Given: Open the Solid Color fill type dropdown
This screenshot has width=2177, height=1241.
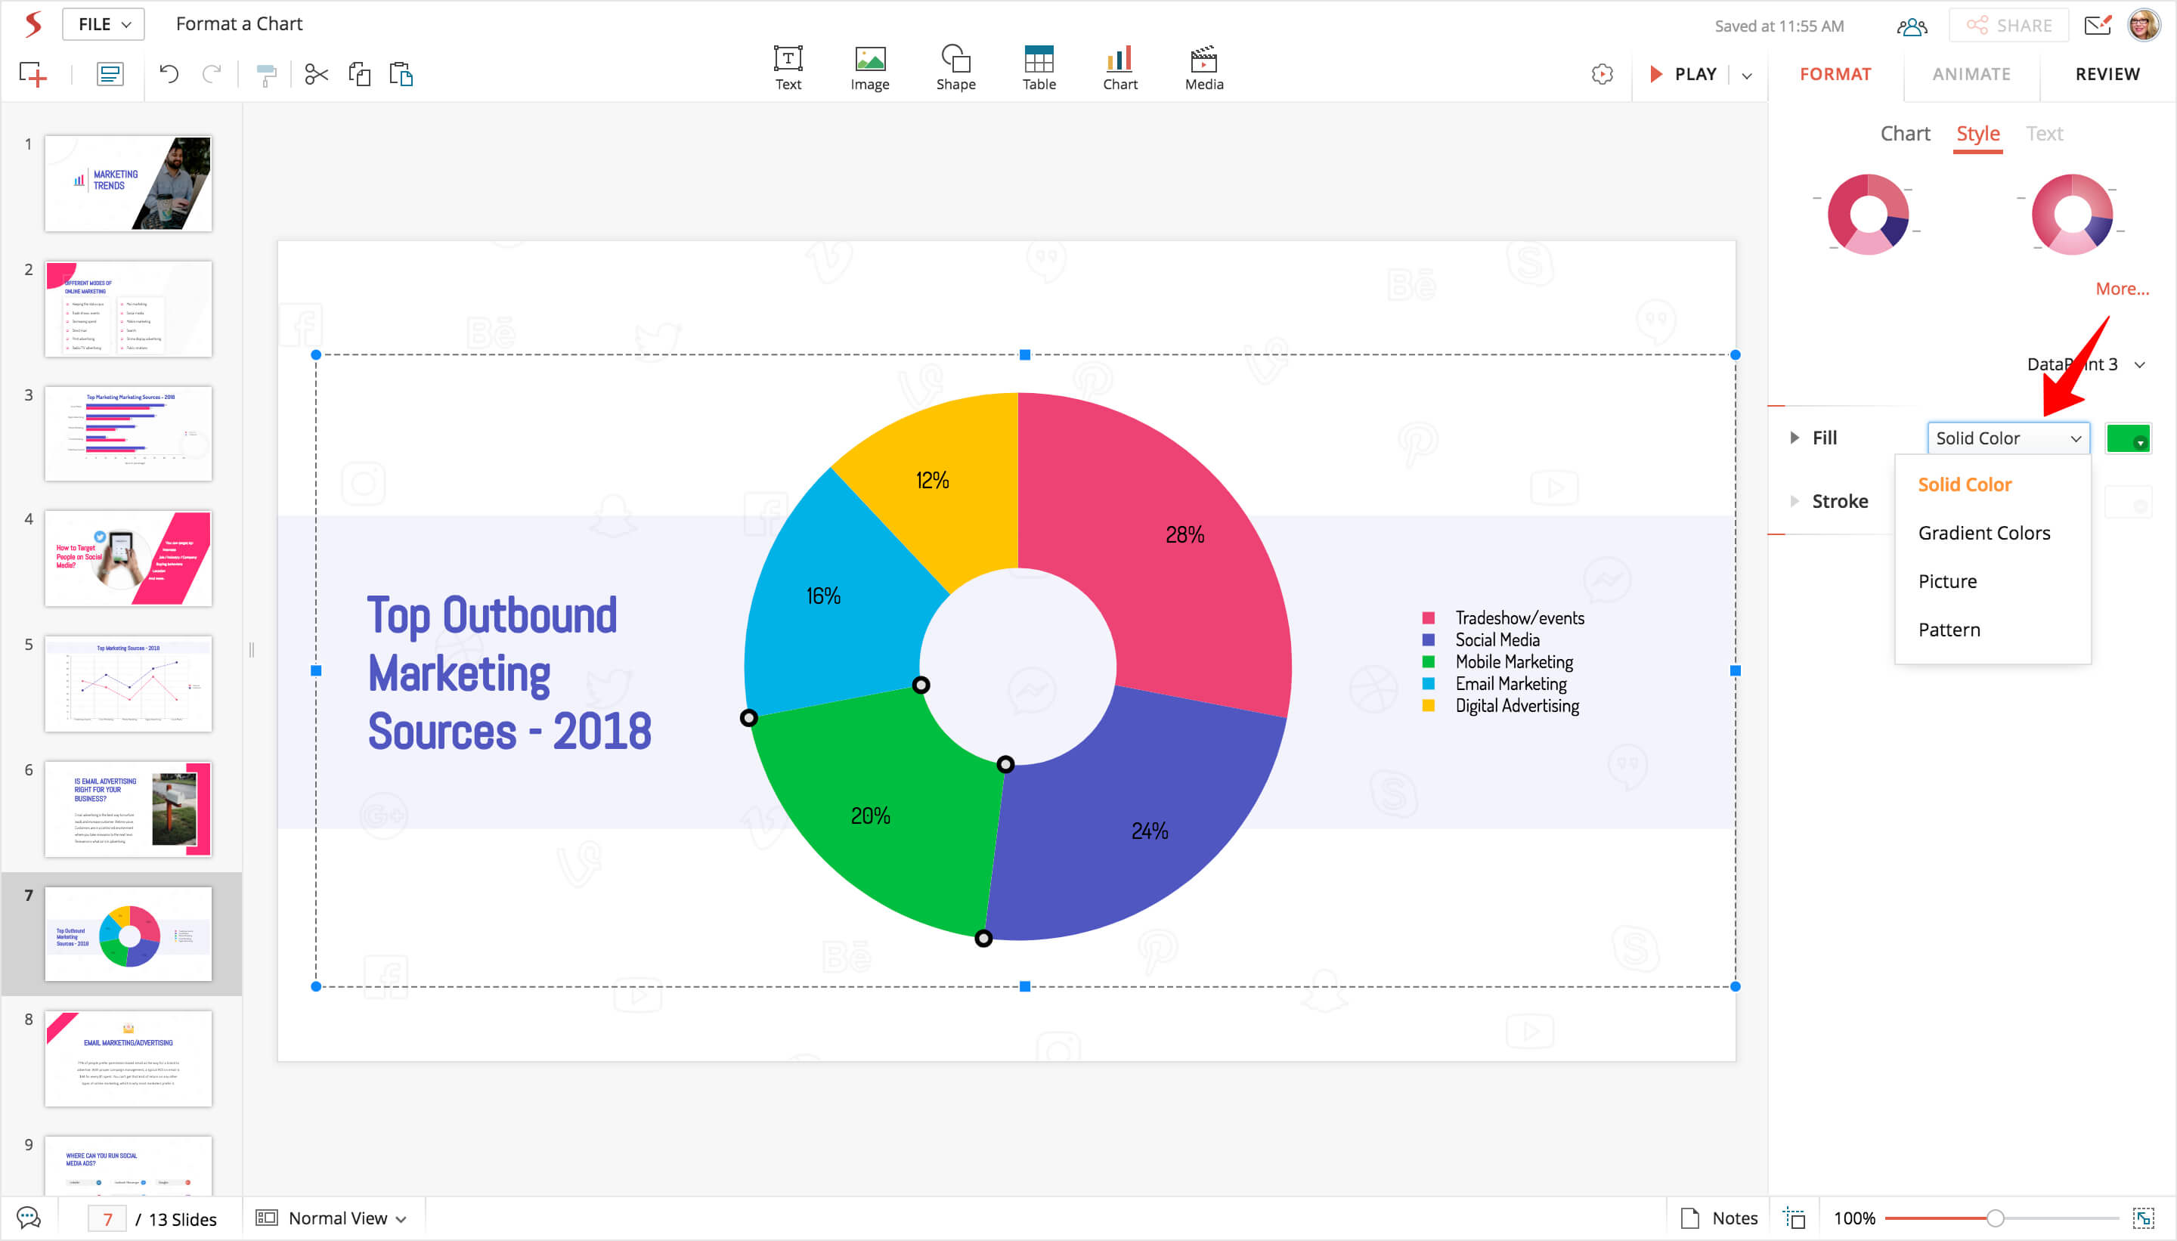Looking at the screenshot, I should 2008,438.
